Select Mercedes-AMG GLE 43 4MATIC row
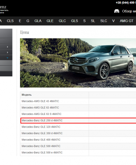The width and height of the screenshot is (136, 165). tap(78, 101)
